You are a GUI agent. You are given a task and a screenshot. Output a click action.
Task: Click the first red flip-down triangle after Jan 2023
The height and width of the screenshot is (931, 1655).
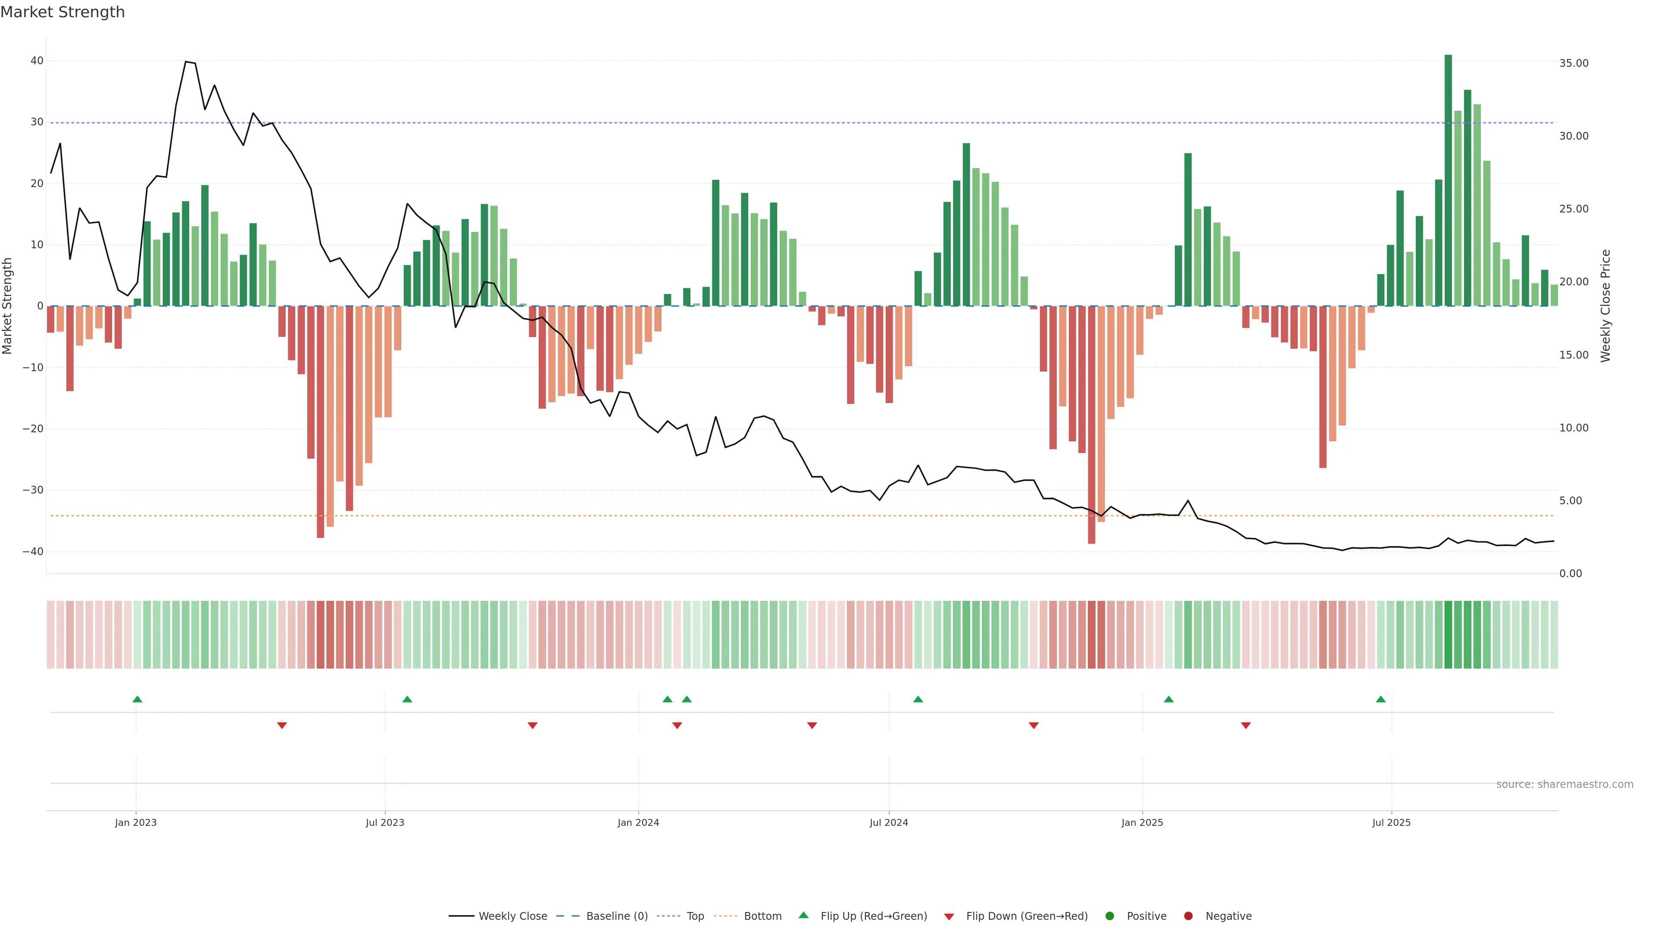[281, 725]
